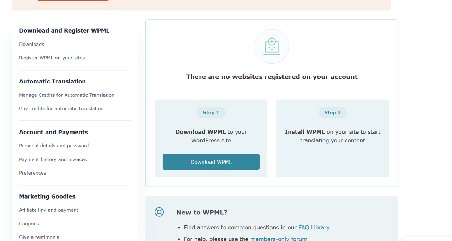452x241 pixels.
Task: Click the Step 1 badge
Action: [x=211, y=112]
